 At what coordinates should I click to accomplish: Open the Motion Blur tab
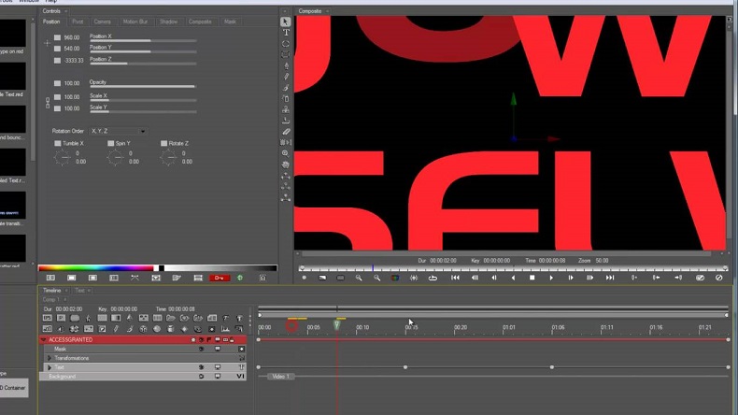(135, 21)
